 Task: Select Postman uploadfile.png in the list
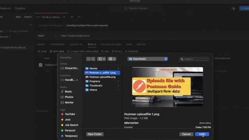click(102, 77)
